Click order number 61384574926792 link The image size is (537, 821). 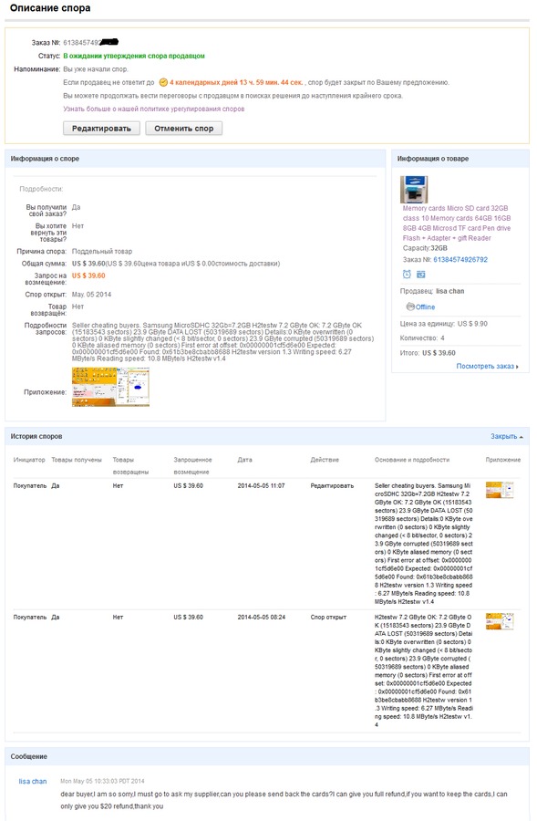point(460,260)
